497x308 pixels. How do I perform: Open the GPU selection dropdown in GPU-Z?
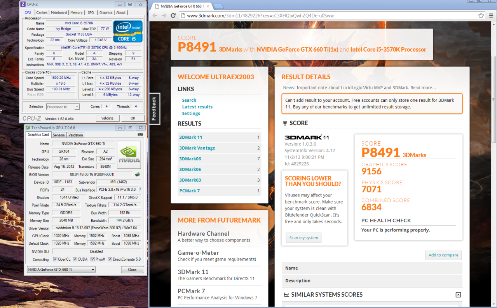61,270
